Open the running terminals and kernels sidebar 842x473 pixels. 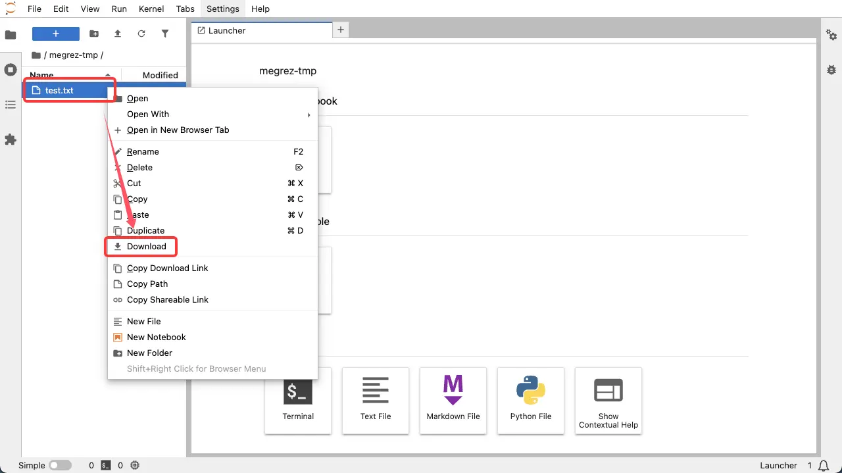click(x=11, y=70)
